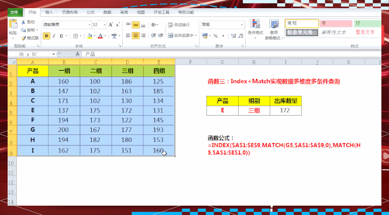Open the font size dropdown showing 12
Screen dimensions: 389x215
105,25
